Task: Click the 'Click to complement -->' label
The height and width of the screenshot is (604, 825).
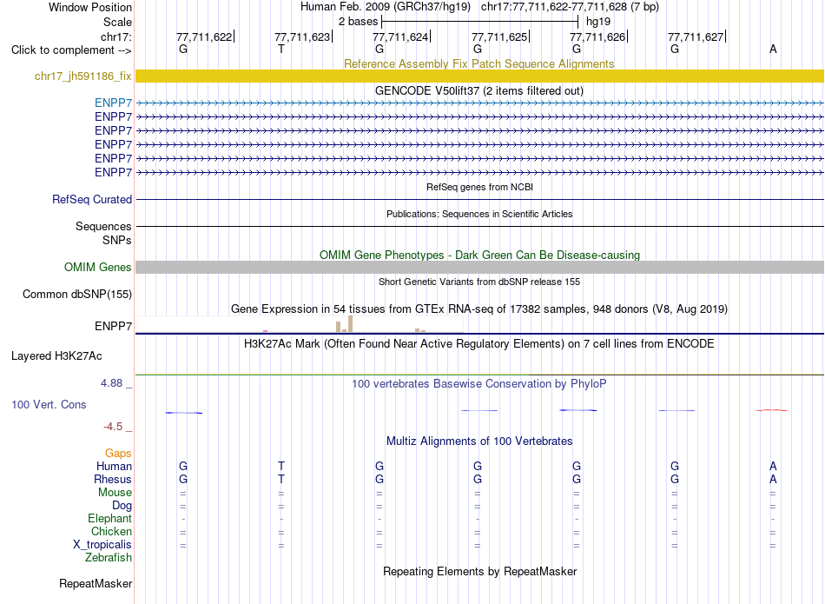Action: [71, 50]
